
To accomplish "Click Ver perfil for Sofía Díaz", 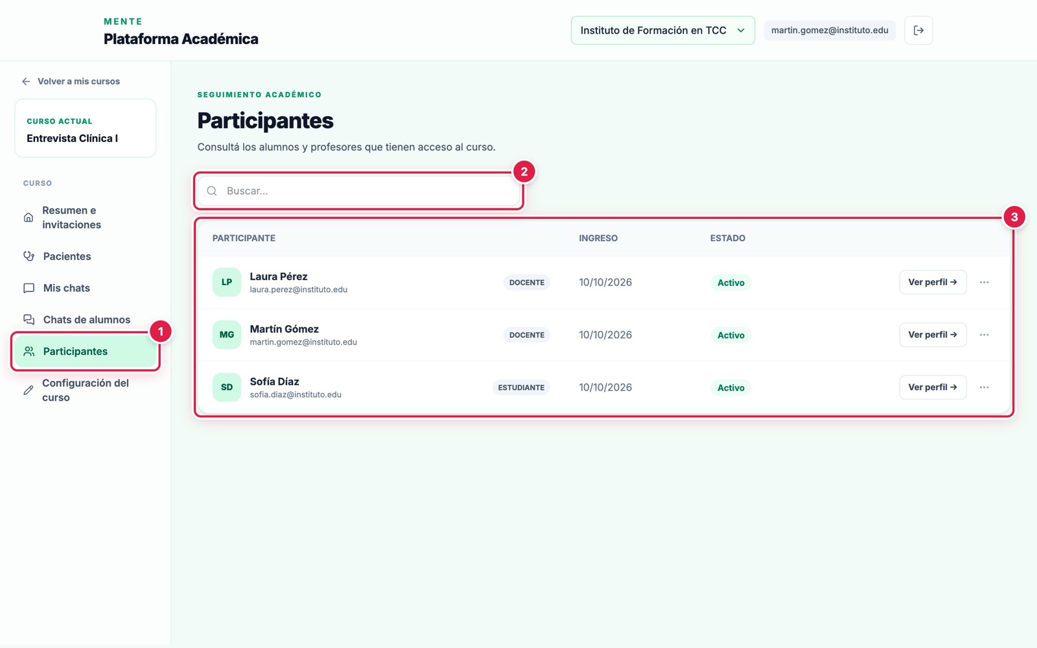I will point(933,387).
